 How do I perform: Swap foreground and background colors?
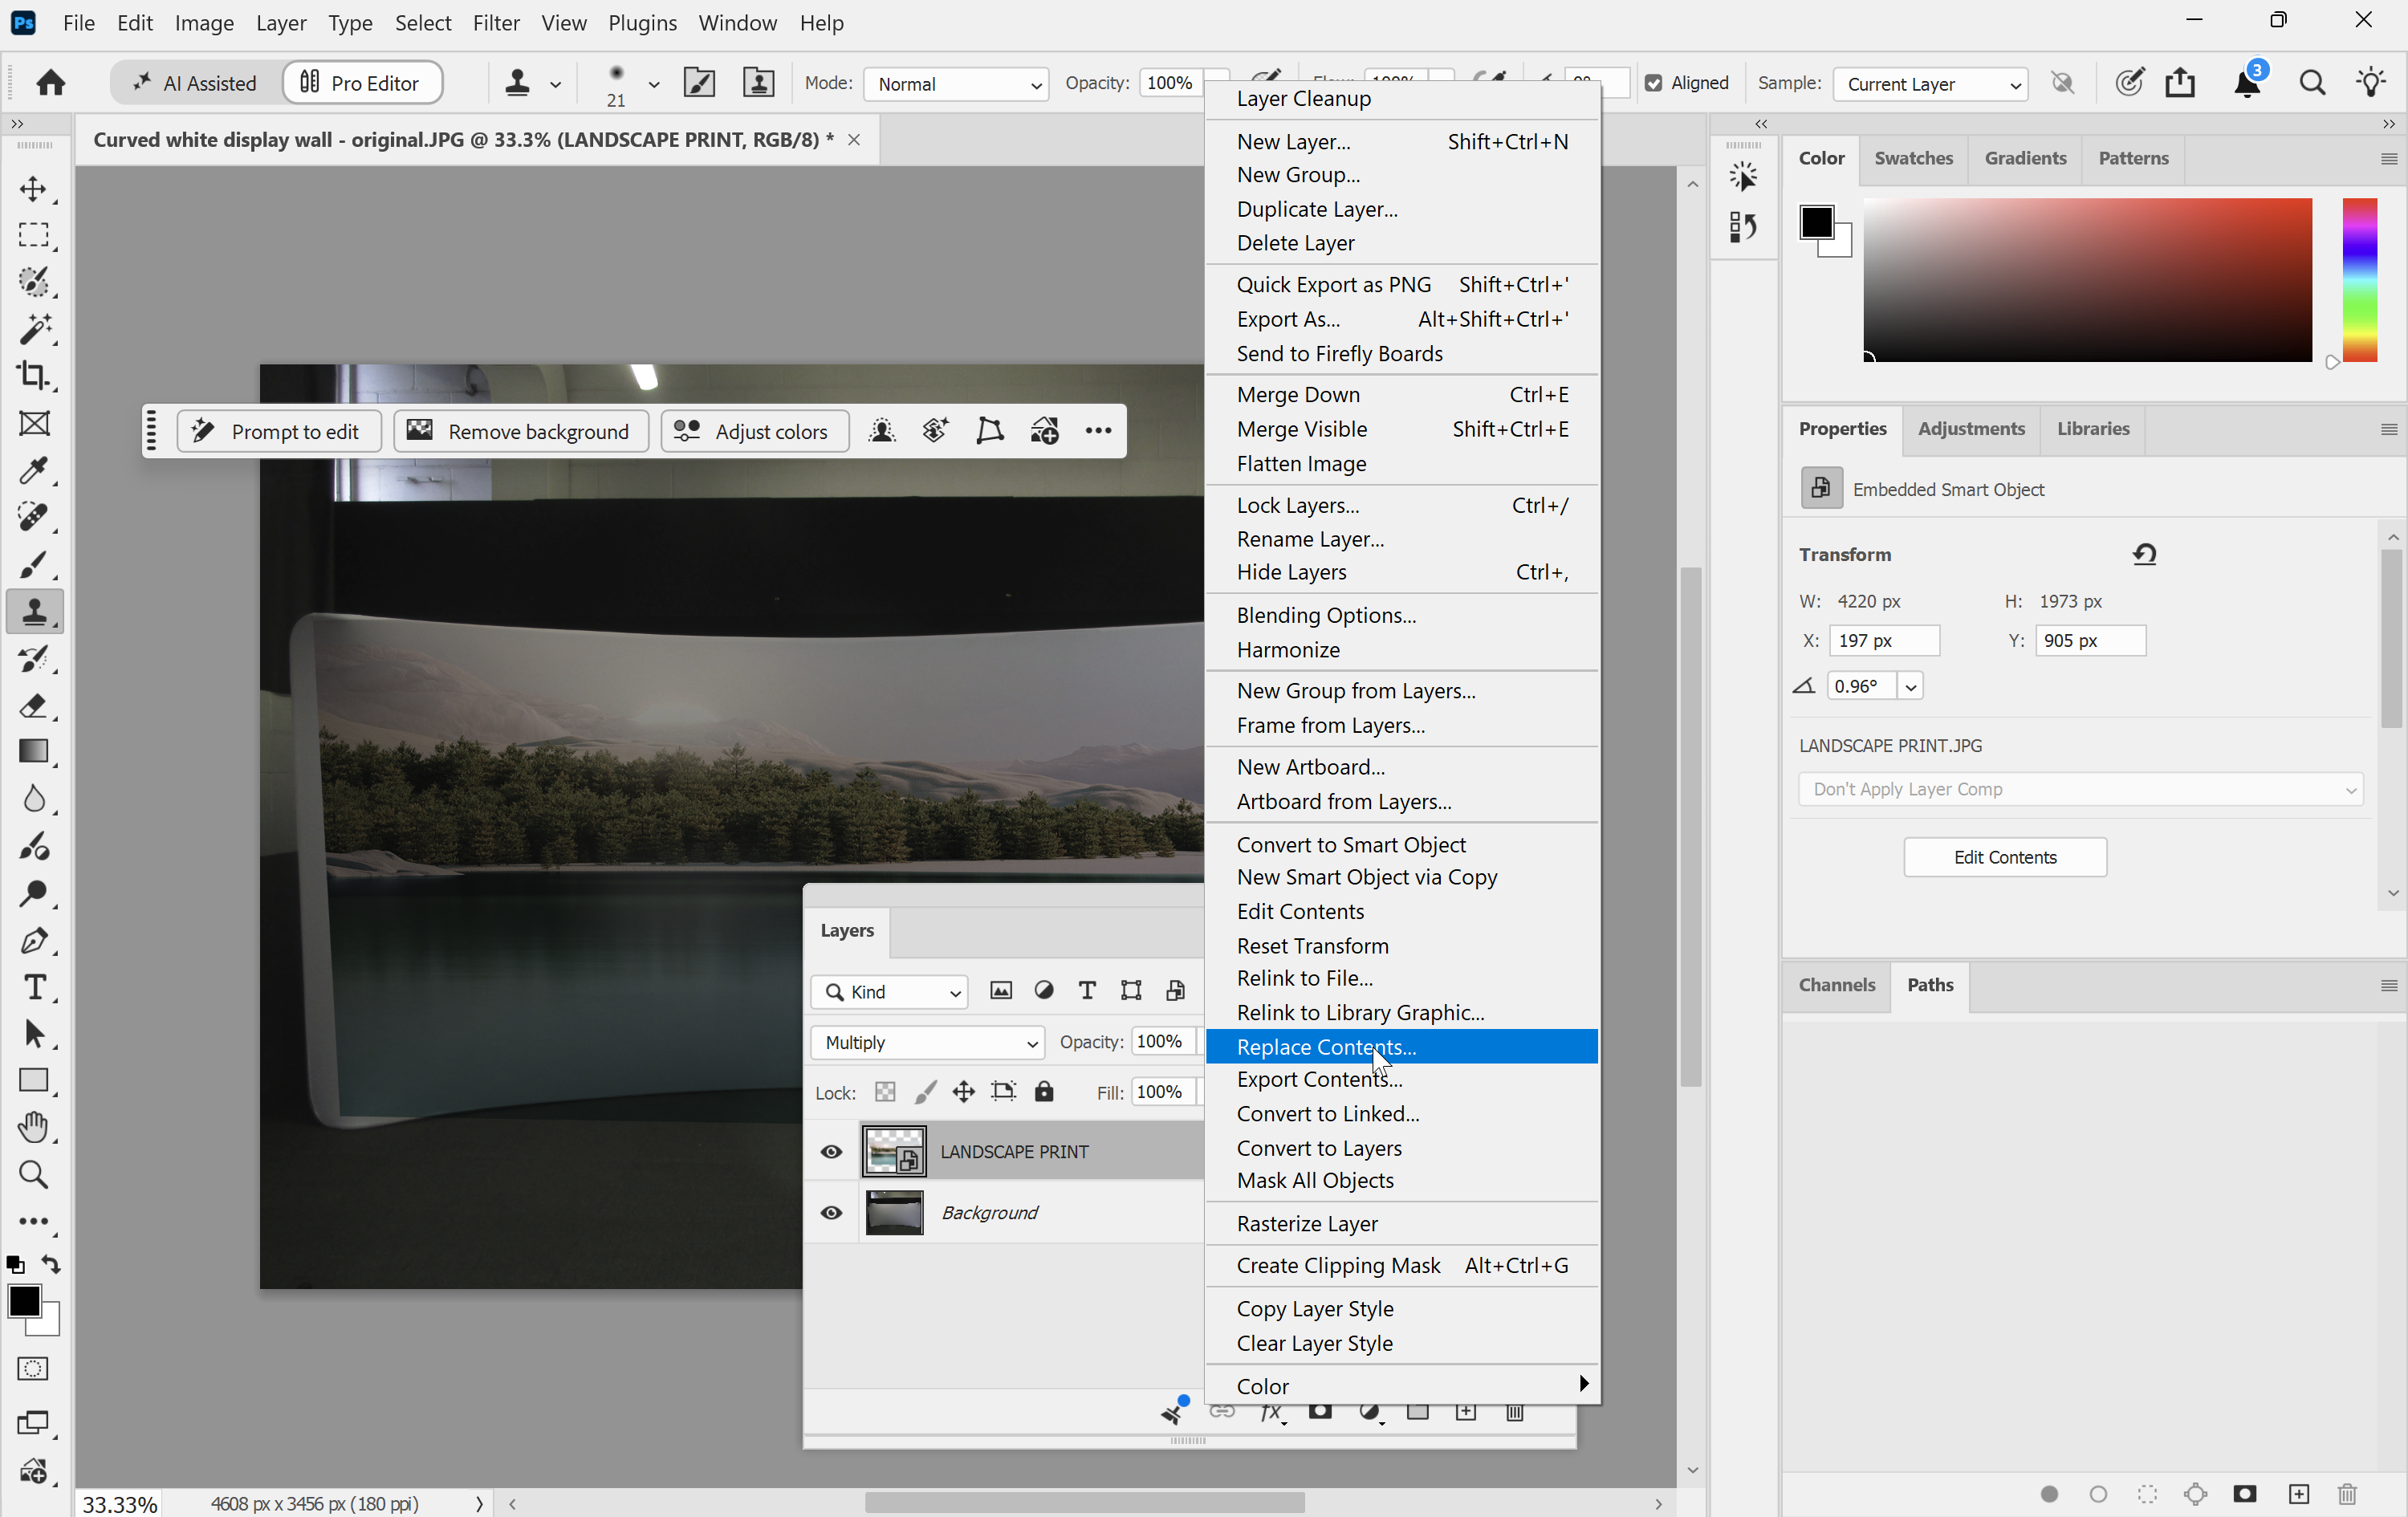[51, 1265]
